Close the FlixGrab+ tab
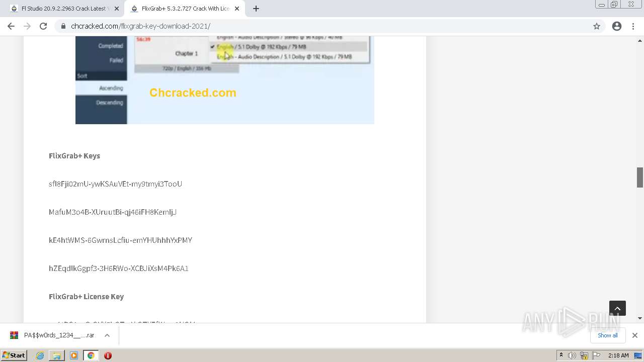Image resolution: width=644 pixels, height=362 pixels. [236, 9]
